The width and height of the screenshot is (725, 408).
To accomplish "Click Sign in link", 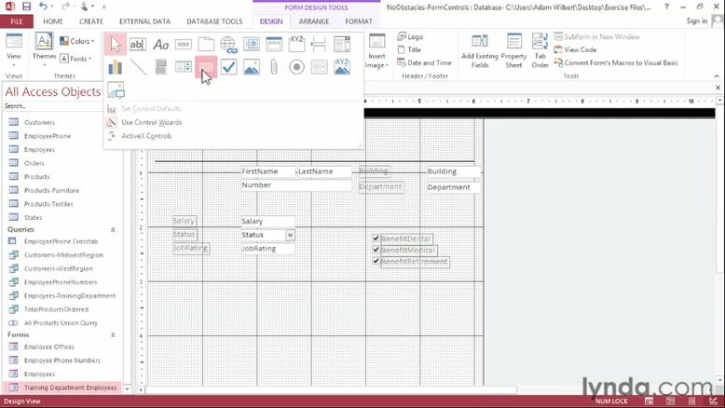I will tap(697, 20).
